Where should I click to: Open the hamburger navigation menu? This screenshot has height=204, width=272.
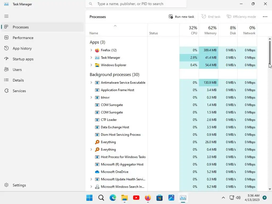(6, 16)
